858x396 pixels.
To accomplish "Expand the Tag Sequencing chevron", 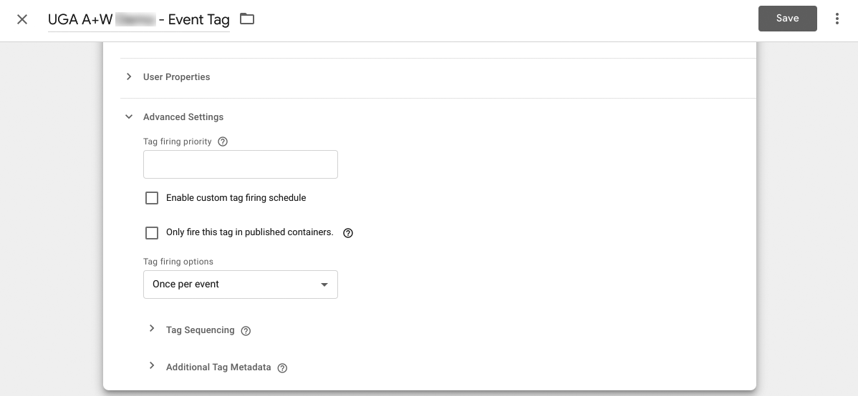I will coord(152,329).
